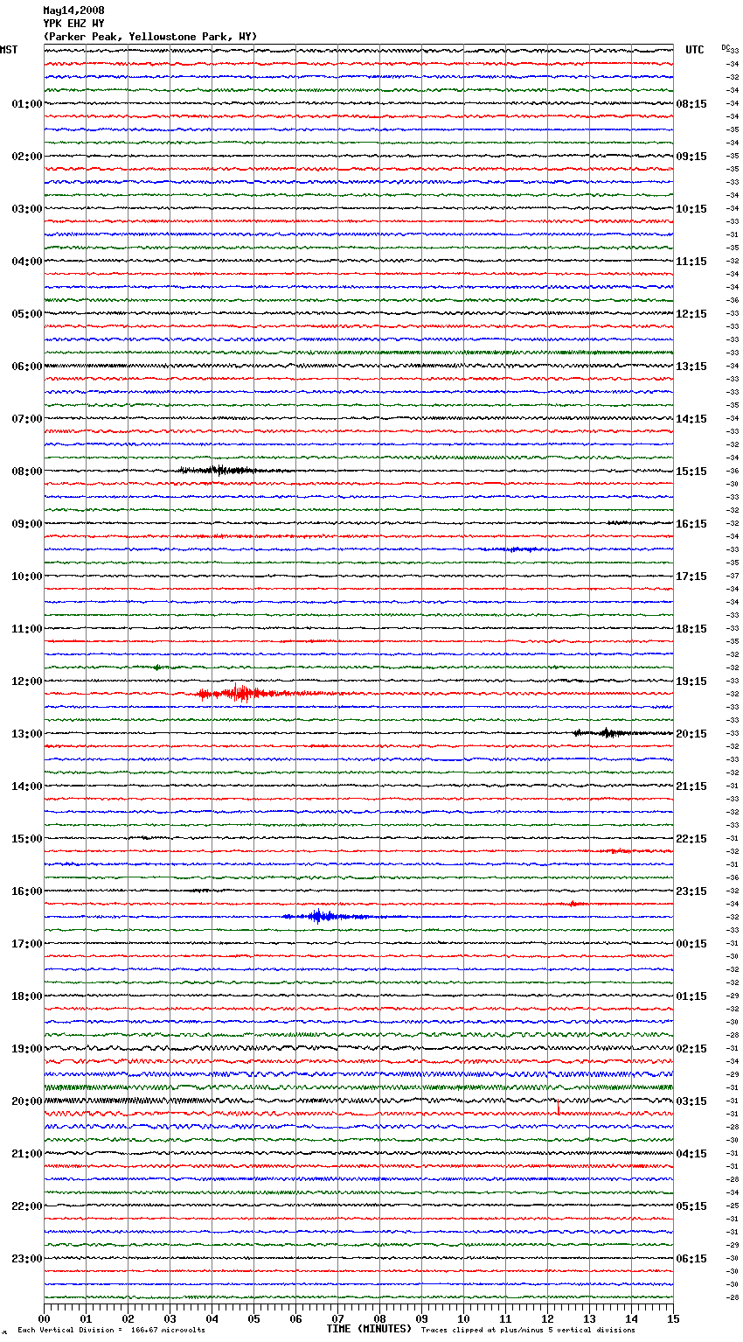Select the 03:00 MST hour label
743x1342 pixels.
[x=27, y=209]
